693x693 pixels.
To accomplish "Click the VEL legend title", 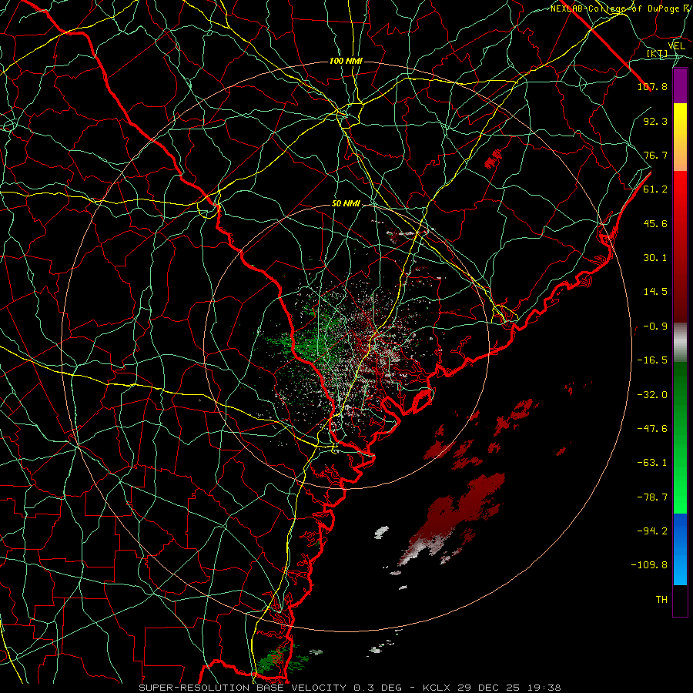I will click(x=676, y=46).
